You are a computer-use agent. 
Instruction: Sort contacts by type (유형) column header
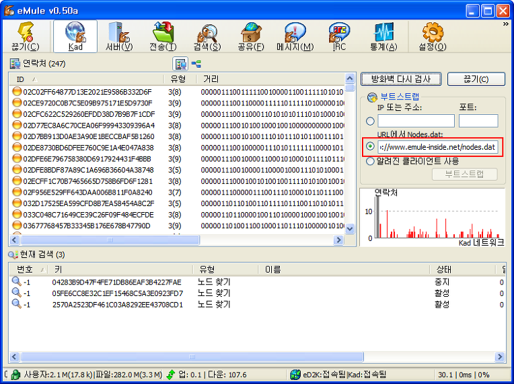[180, 79]
